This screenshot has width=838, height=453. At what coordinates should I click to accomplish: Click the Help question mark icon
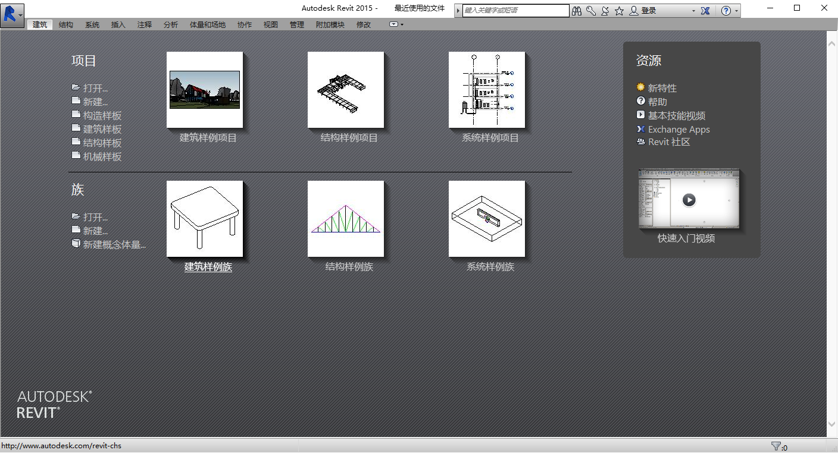coord(726,11)
